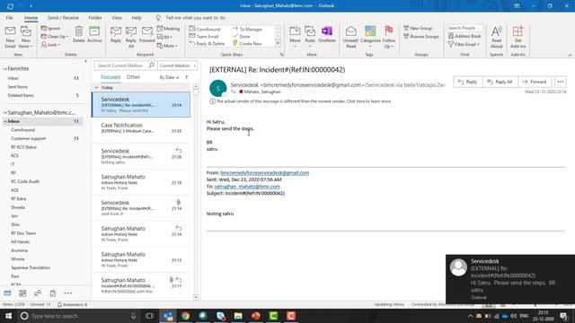The width and height of the screenshot is (575, 323).
Task: Click Get Add-ins
Action: (517, 37)
